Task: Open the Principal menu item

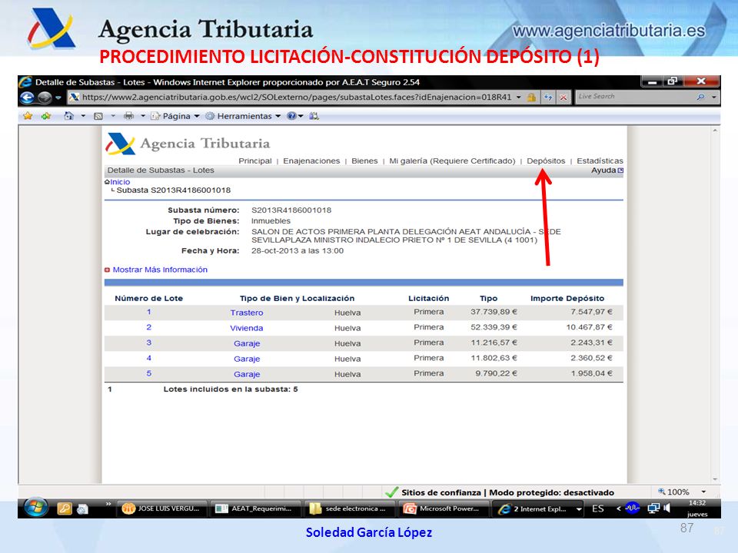Action: click(x=255, y=161)
